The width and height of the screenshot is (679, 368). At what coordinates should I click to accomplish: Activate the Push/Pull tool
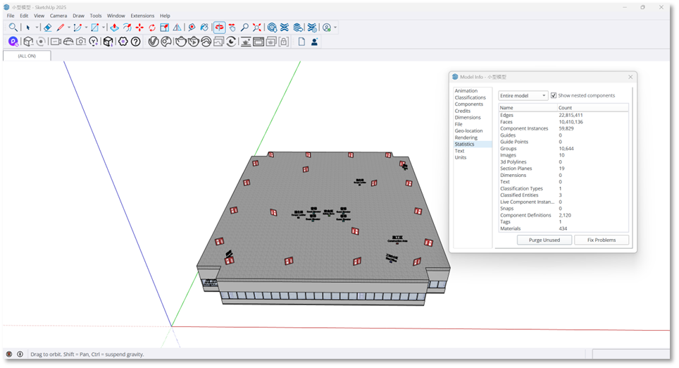pyautogui.click(x=114, y=27)
